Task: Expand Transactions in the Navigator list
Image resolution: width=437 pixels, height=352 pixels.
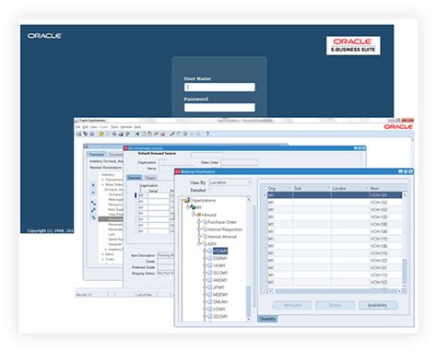Action: (102, 180)
